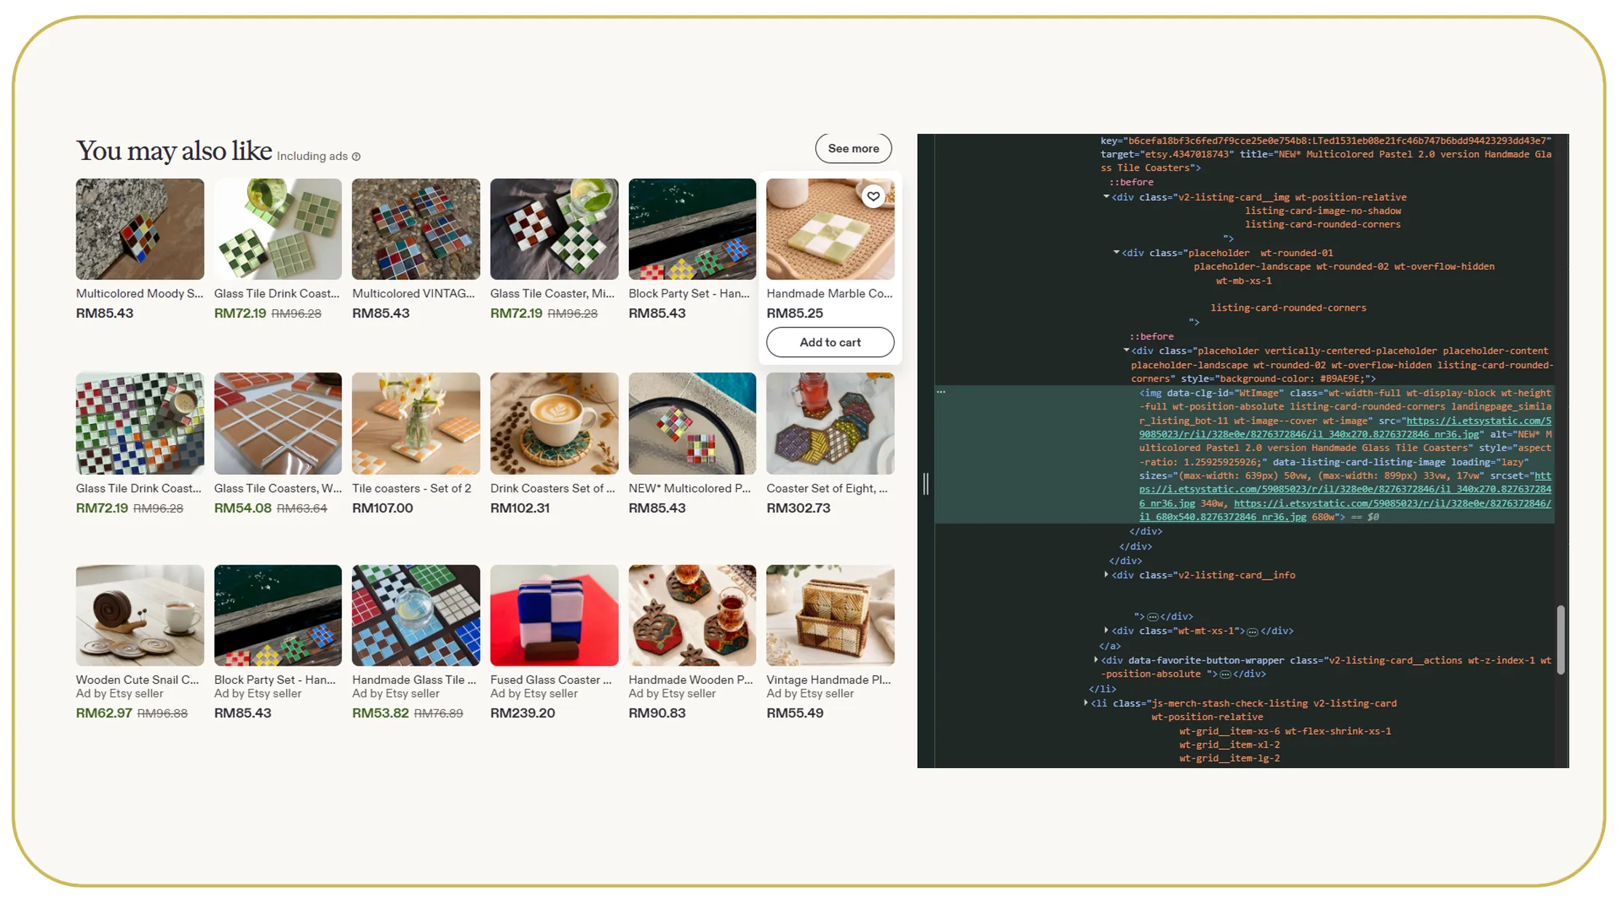Click the DevTools elements panel scrollbar thumb
Viewport: 1618px width, 902px height.
pos(1560,640)
